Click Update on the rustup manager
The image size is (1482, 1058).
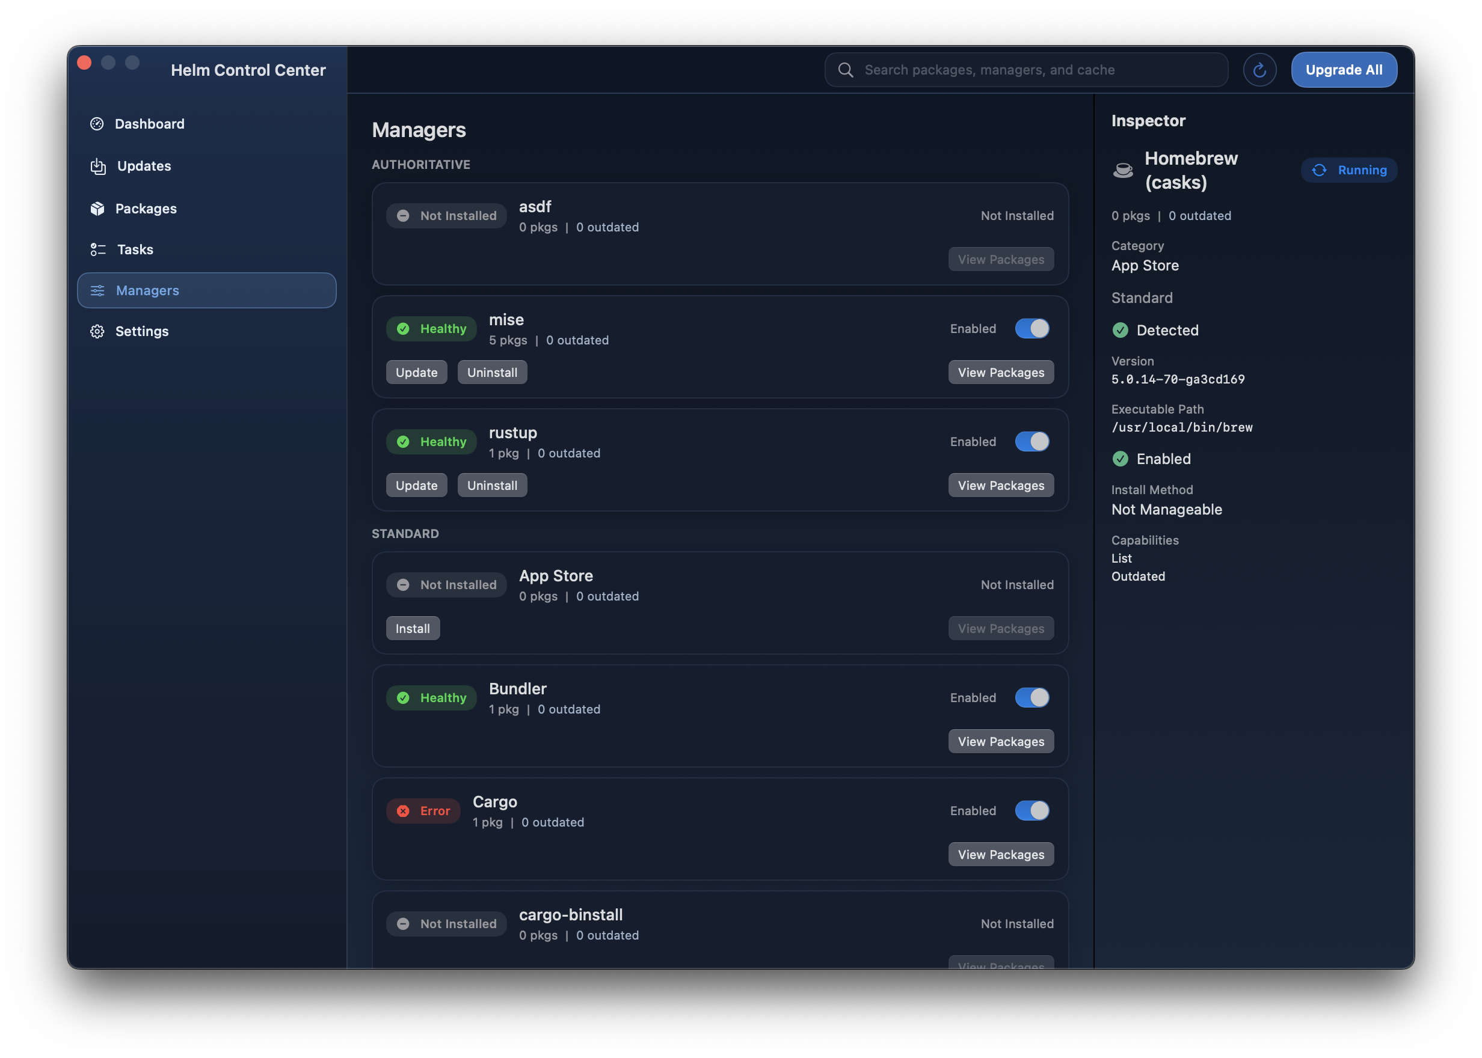(x=416, y=485)
